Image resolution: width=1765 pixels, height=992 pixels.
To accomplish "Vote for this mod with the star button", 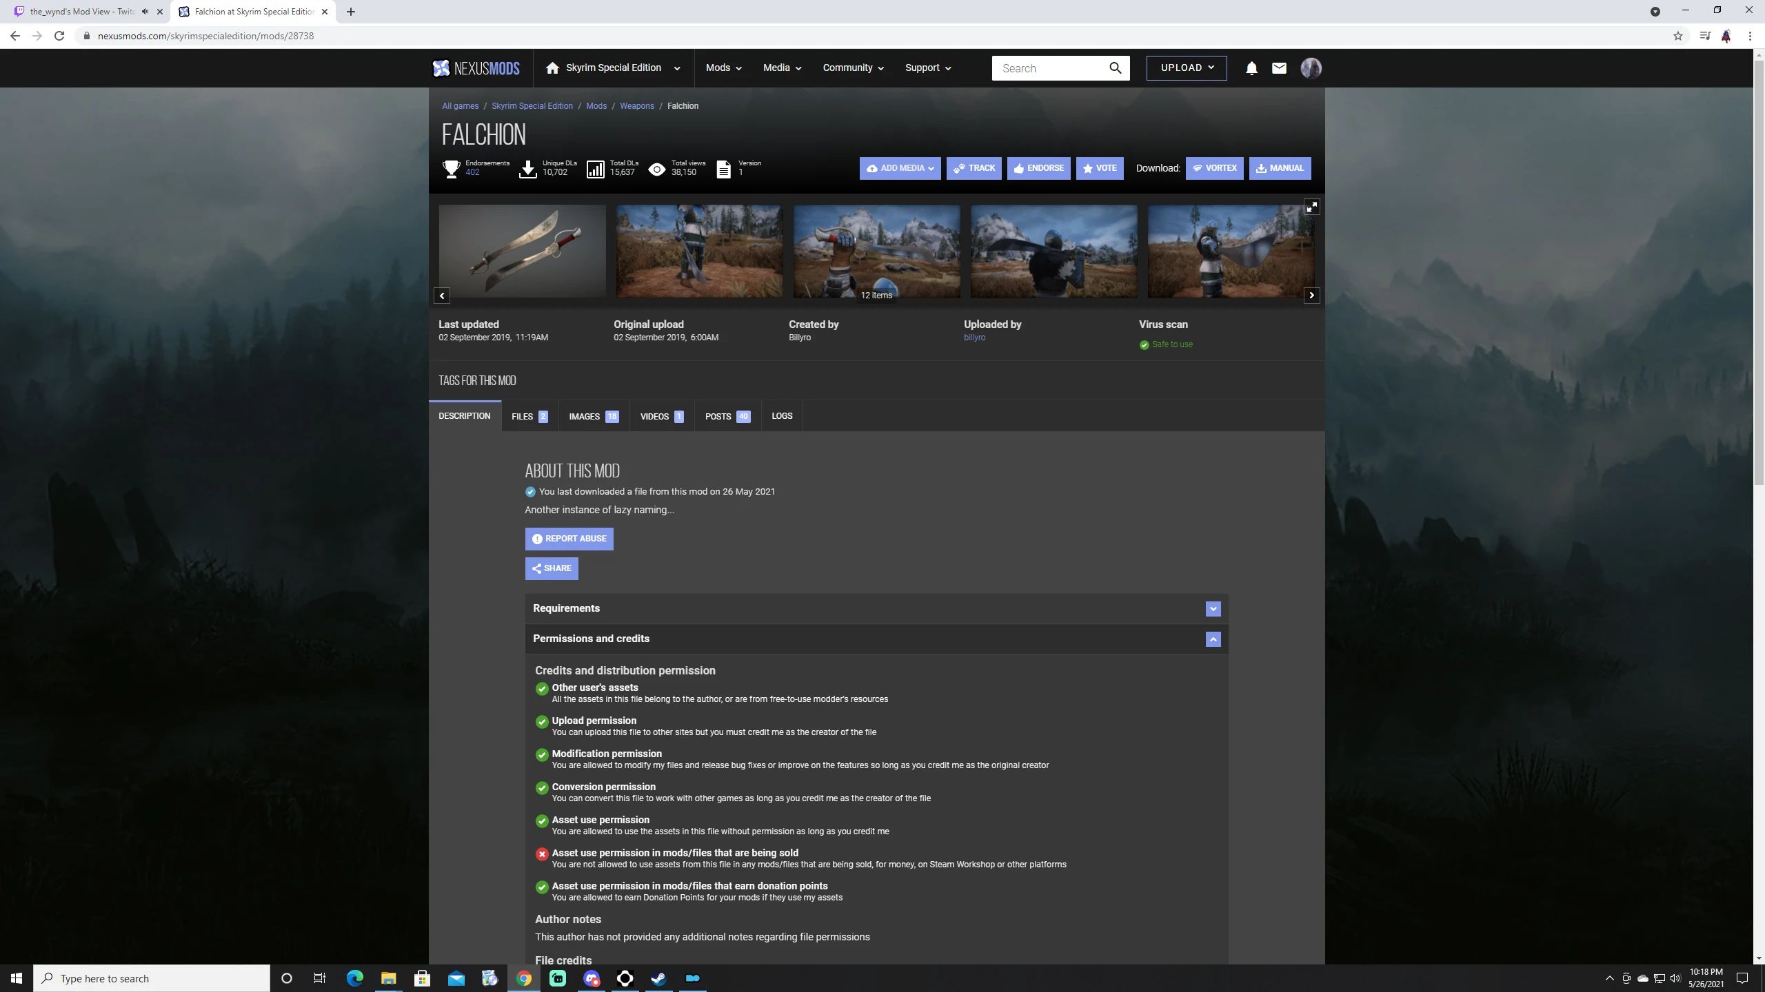I will (x=1099, y=167).
